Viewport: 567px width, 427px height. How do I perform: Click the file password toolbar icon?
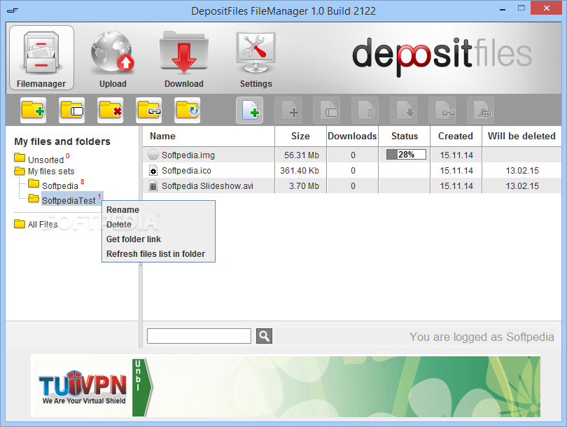pos(480,110)
